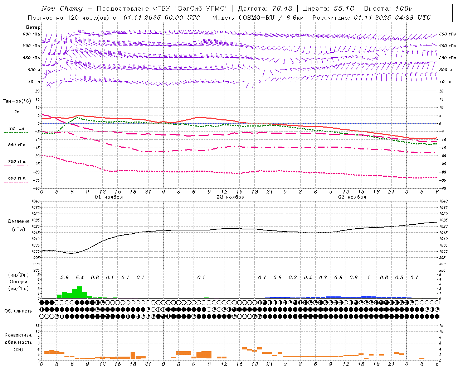
Task: Click the left 850 гПа wind level label
Action: tap(31, 58)
